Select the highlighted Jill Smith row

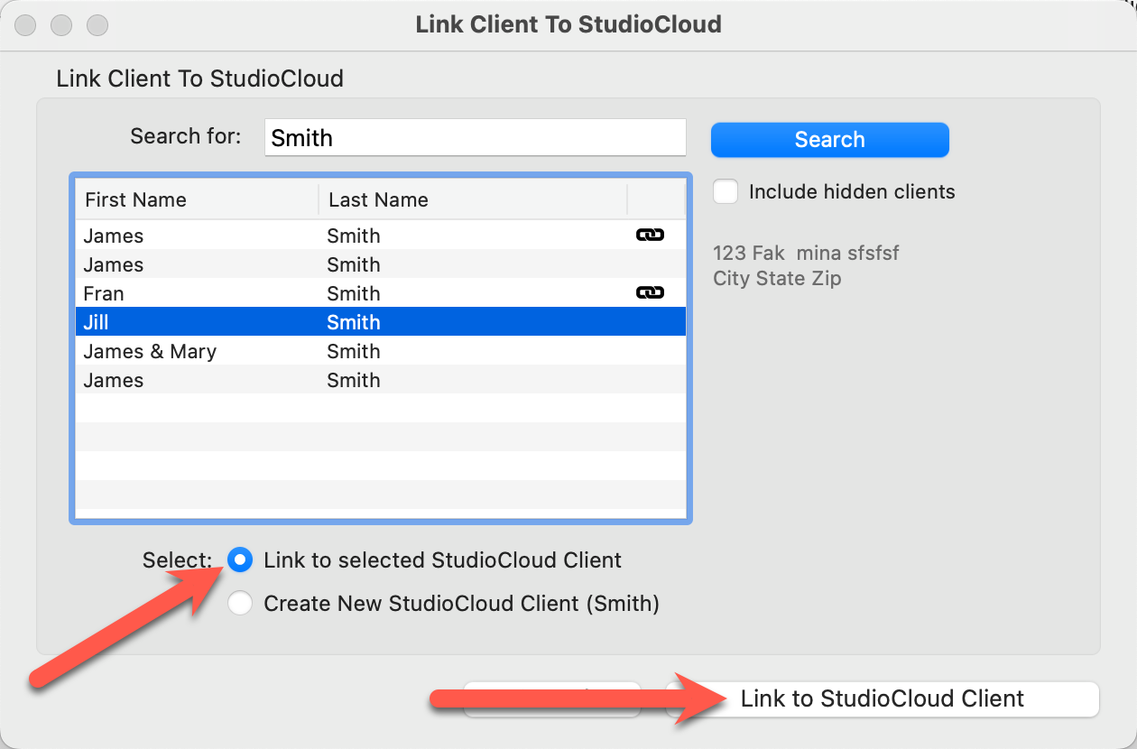click(x=379, y=322)
